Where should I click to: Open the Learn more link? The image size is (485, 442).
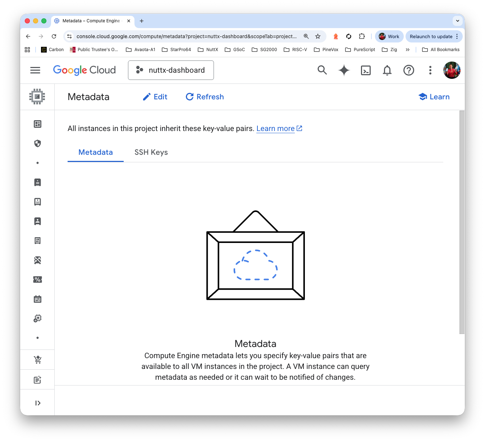pyautogui.click(x=275, y=128)
